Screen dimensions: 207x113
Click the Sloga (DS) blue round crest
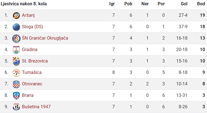pyautogui.click(x=16, y=27)
